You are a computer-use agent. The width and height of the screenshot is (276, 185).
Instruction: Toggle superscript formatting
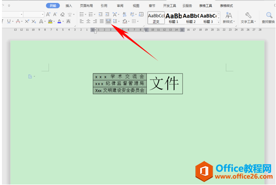pos(27,21)
